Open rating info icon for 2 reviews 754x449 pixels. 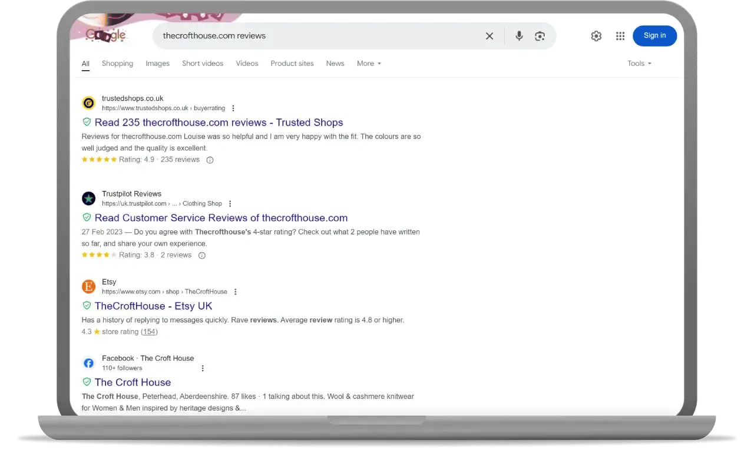pos(201,255)
